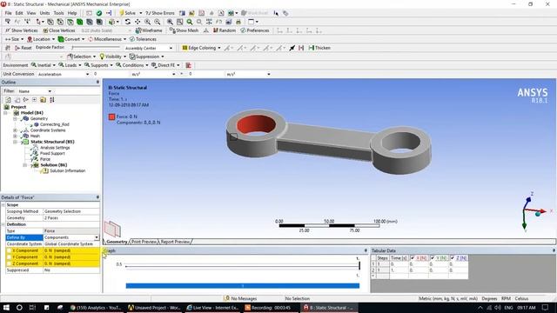Toggle the Z [N] column checkbox

coord(453,257)
